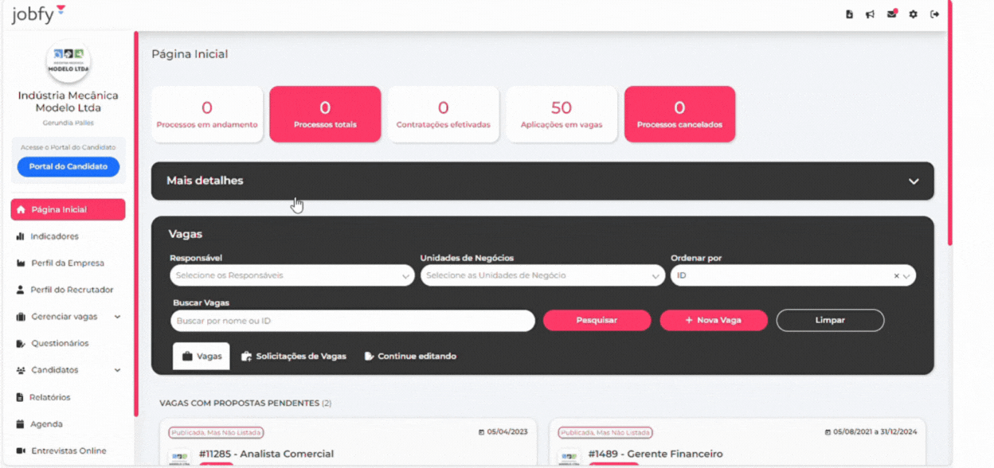994x468 pixels.
Task: Click the Indústria Mecânica company logo
Action: (x=68, y=62)
